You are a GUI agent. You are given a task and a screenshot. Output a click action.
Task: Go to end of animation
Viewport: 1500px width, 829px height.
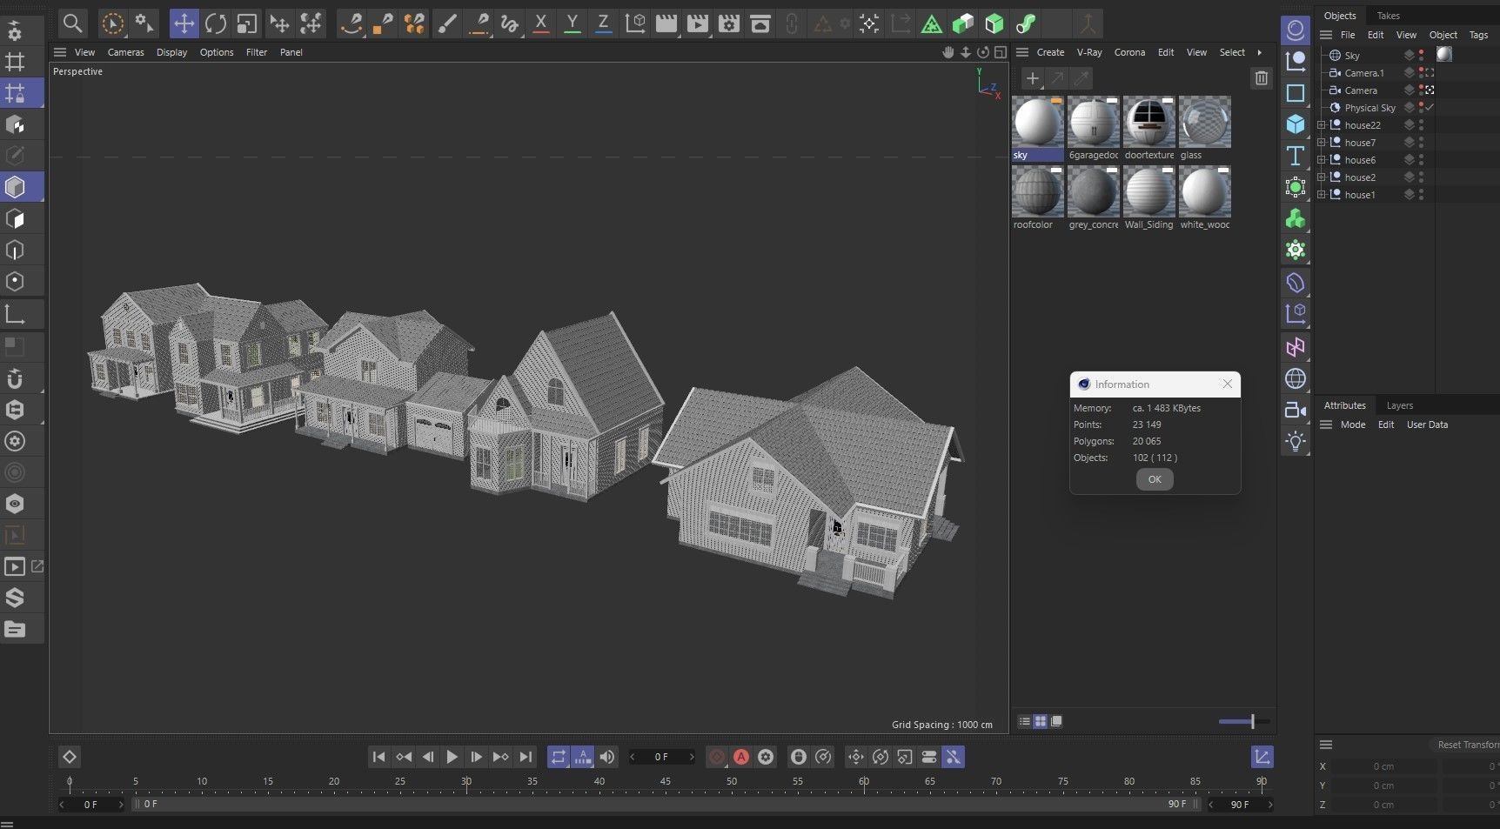tap(525, 757)
